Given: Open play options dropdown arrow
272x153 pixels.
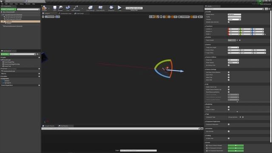Looking at the screenshot, I should point(124,8).
